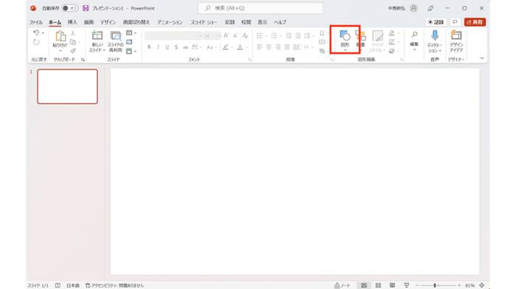Collapse the ribbon with the chevron
This screenshot has height=289, width=516.
coord(482,58)
